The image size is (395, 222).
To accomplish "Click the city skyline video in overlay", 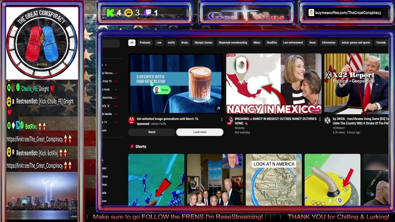I will tap(42, 195).
